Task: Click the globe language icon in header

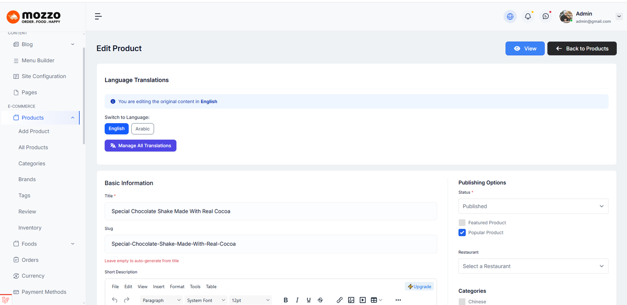Action: pos(510,16)
